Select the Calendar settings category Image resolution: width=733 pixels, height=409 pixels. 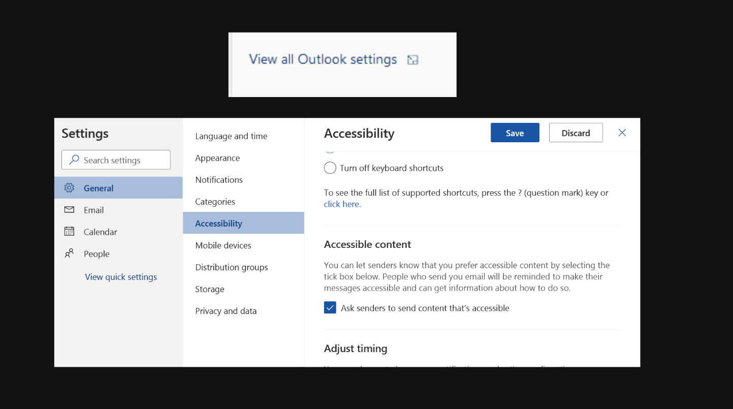pyautogui.click(x=118, y=232)
